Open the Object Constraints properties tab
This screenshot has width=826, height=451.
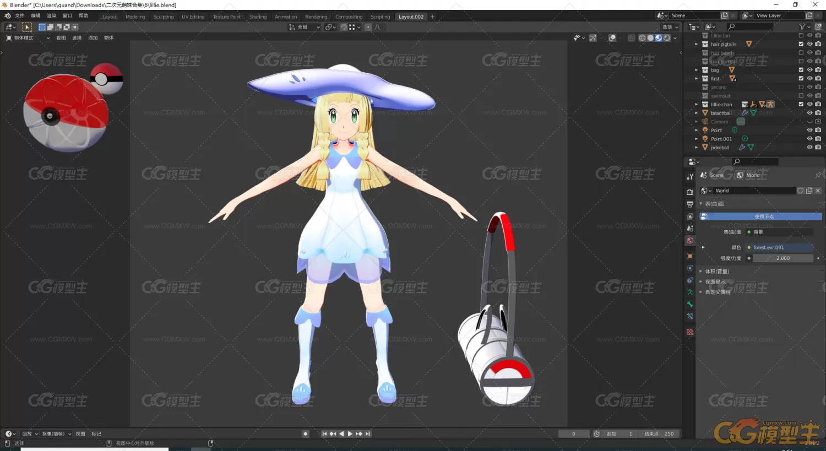click(690, 280)
